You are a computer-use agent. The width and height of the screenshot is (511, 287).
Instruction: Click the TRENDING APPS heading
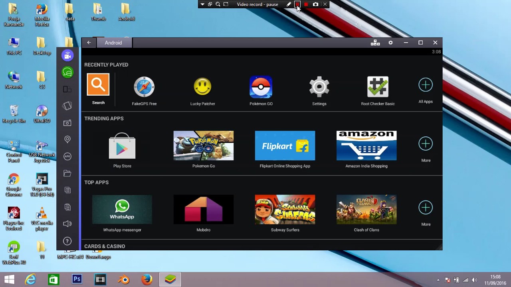pos(104,118)
